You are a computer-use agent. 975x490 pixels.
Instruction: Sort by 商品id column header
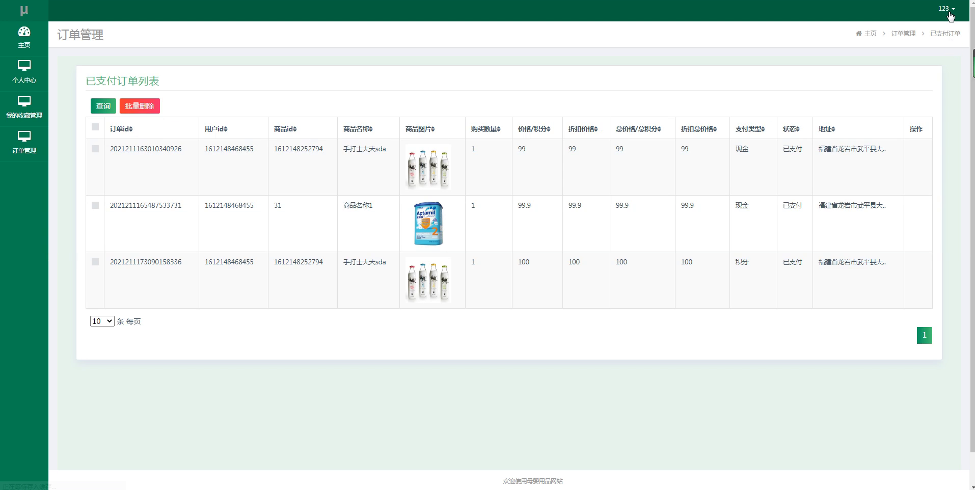pyautogui.click(x=285, y=129)
